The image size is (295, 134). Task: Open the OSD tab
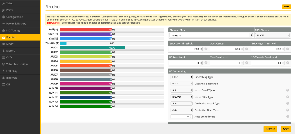(x=9, y=58)
